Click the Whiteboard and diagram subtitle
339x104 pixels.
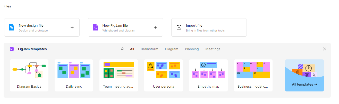click(x=119, y=30)
